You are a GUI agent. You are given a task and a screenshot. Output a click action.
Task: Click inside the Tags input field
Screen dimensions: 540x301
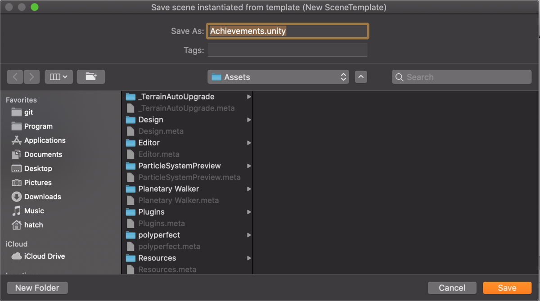pyautogui.click(x=287, y=50)
